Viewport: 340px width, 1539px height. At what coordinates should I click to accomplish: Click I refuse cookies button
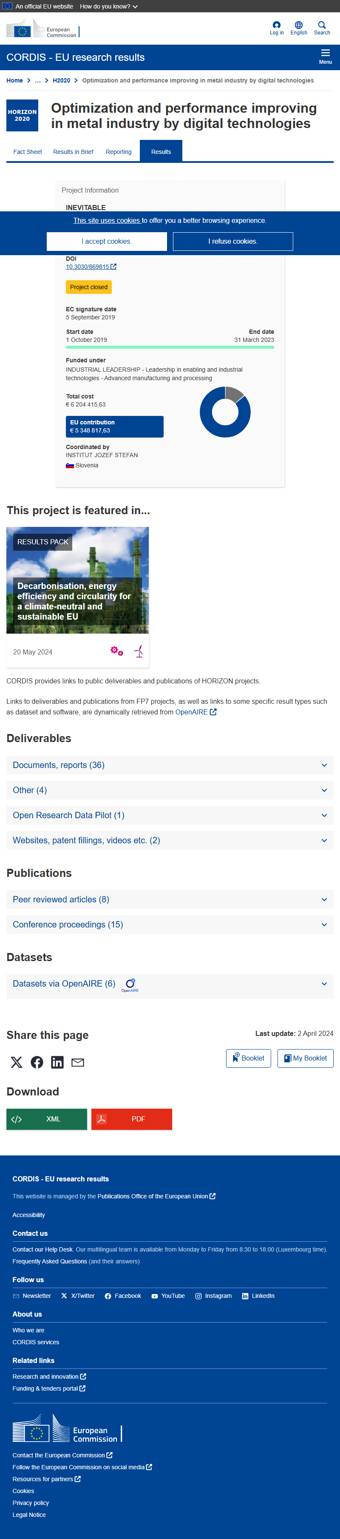[233, 242]
